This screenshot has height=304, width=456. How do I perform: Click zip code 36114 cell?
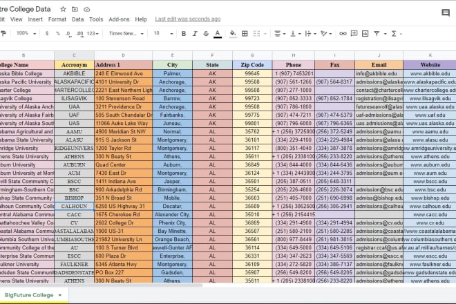252,248
